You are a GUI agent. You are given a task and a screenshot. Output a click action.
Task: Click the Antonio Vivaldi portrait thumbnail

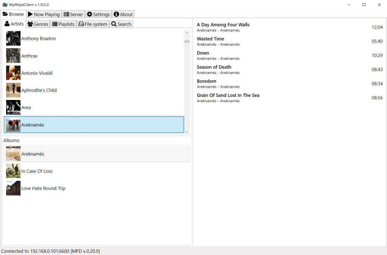coord(13,73)
